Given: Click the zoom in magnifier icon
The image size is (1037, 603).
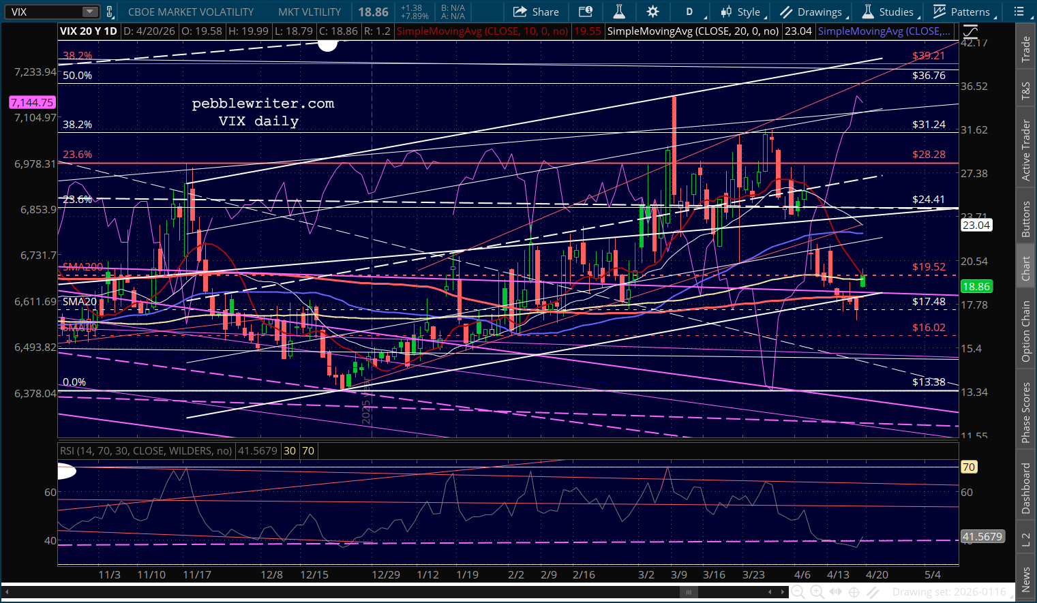Looking at the screenshot, I should click(816, 592).
